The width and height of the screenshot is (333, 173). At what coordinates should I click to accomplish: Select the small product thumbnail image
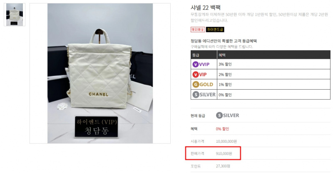click(x=15, y=15)
